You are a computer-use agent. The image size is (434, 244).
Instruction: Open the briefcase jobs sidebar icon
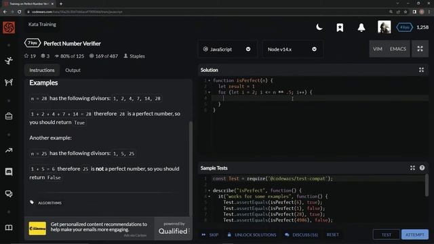click(9, 116)
